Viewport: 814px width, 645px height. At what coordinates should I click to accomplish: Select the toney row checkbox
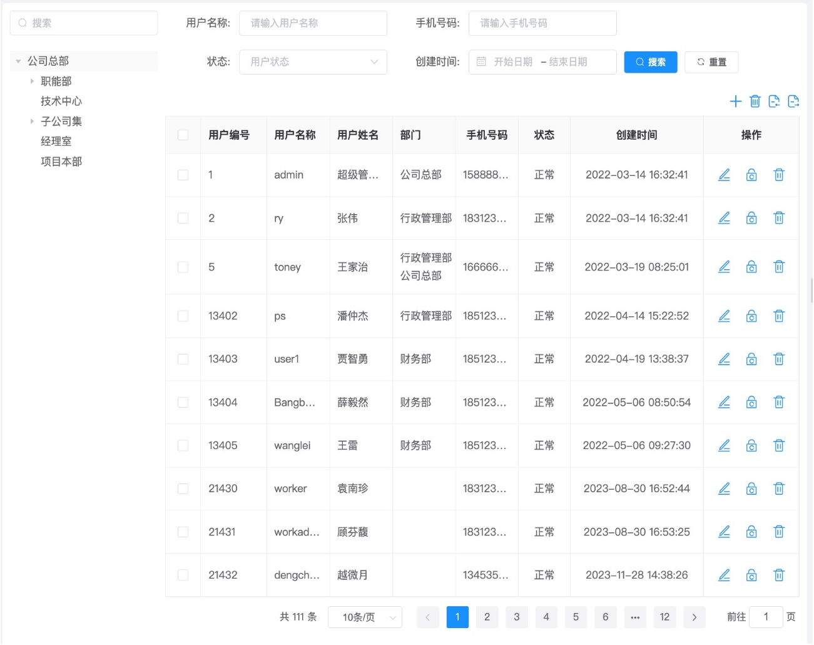[183, 267]
